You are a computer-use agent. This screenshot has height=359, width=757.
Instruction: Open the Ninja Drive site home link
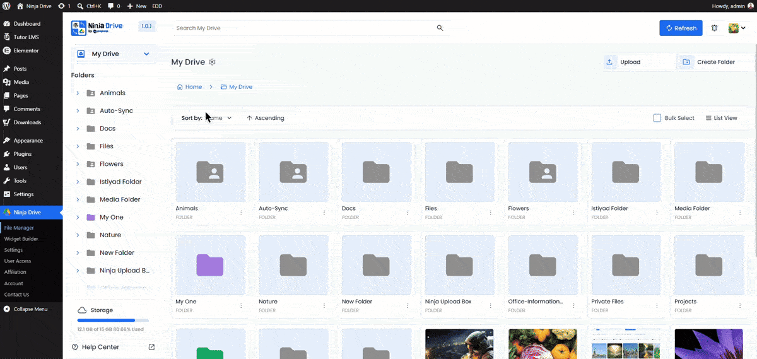[34, 6]
